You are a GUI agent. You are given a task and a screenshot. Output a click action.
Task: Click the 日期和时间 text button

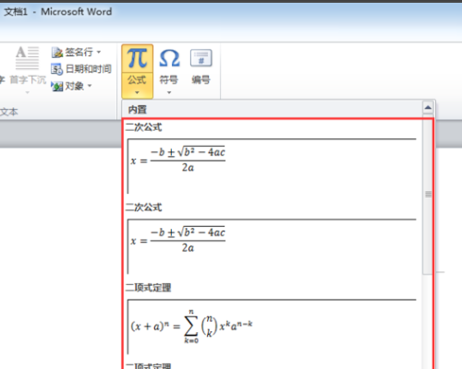[89, 69]
